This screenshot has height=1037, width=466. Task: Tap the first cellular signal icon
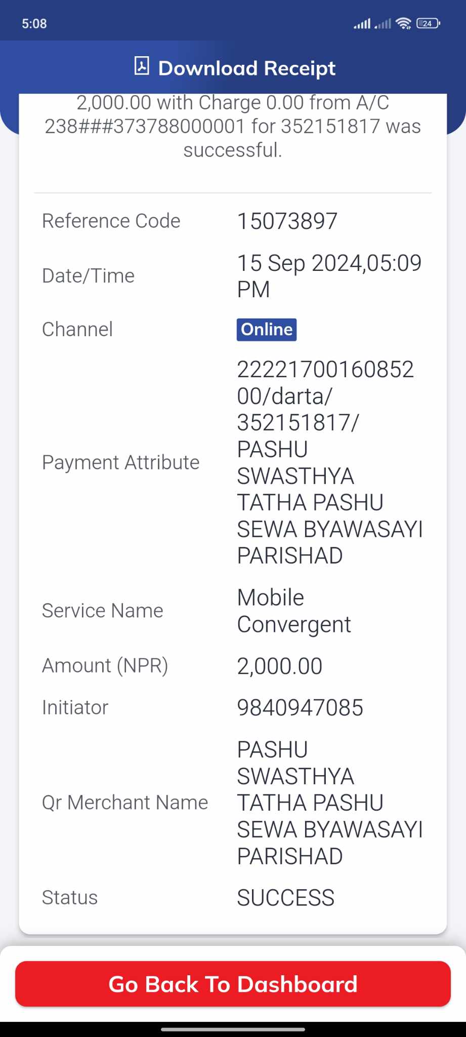(362, 23)
